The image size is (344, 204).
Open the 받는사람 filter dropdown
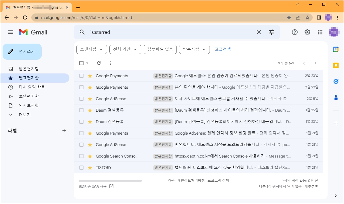[x=194, y=49]
